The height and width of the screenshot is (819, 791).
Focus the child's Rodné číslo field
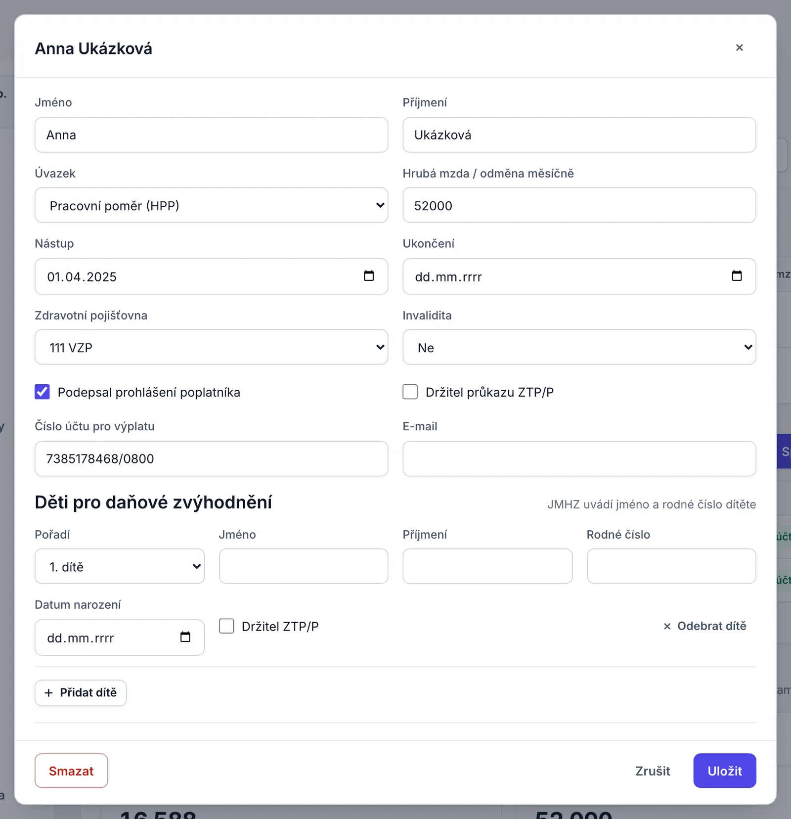[x=671, y=566]
